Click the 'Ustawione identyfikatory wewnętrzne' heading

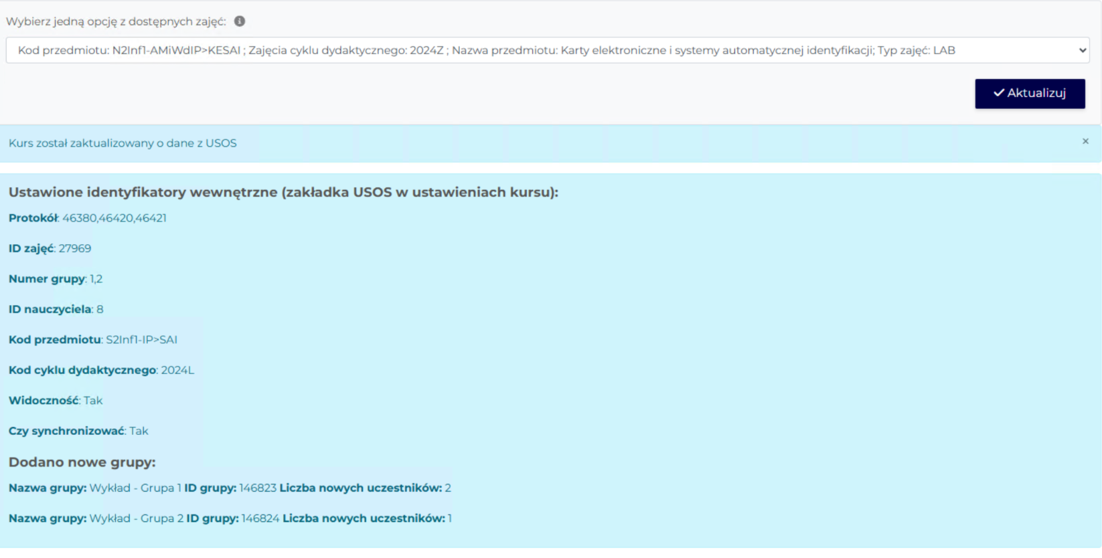283,193
